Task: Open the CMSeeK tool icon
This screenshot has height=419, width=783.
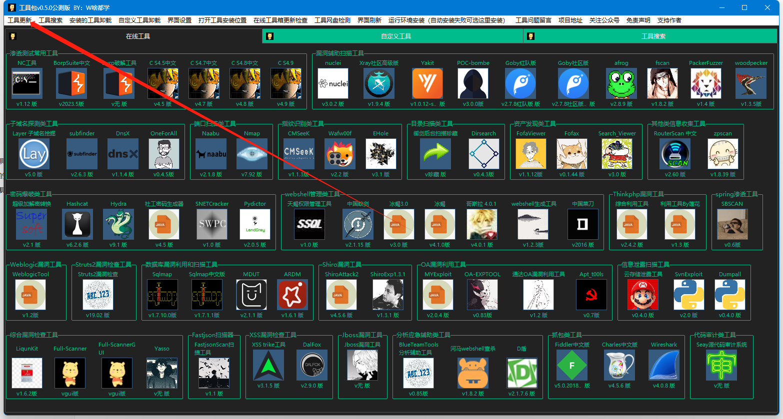Action: click(299, 154)
